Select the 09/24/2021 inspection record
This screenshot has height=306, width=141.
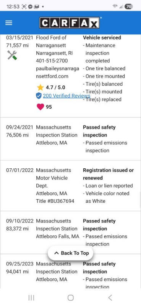(70, 139)
